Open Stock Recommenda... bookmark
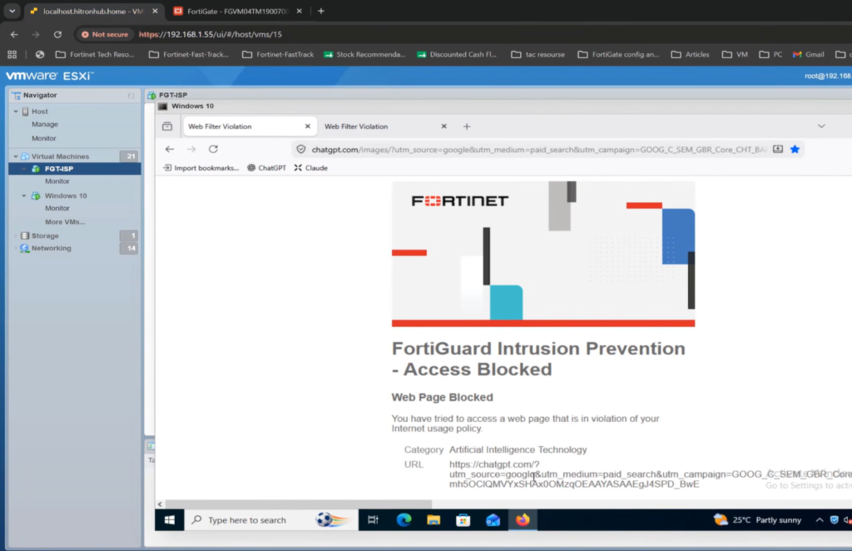Screen dimensions: 852x551 364,54
